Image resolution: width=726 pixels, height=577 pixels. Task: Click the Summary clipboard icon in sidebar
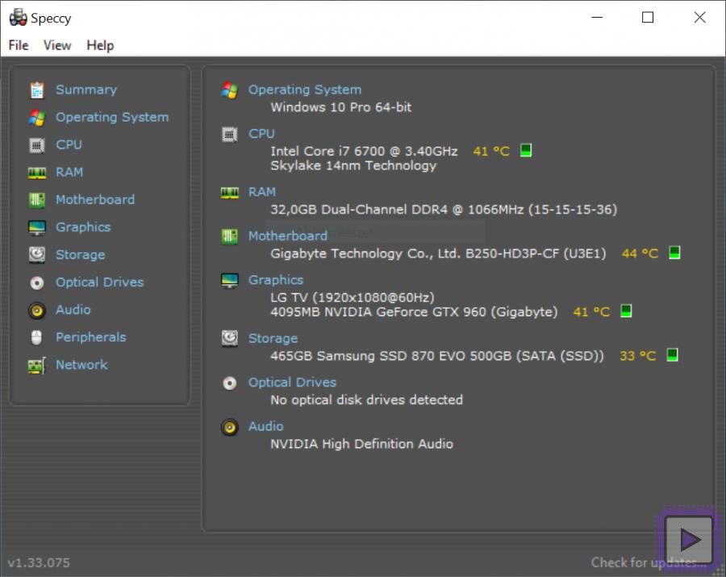tap(37, 90)
